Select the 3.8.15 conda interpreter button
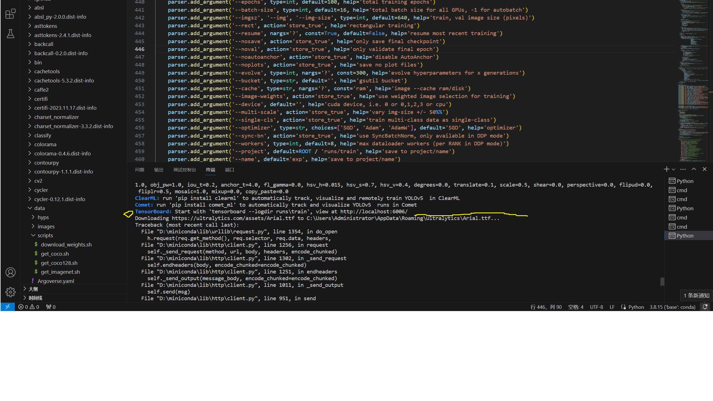This screenshot has width=713, height=401. (672, 307)
